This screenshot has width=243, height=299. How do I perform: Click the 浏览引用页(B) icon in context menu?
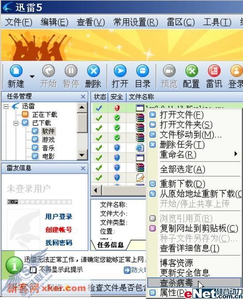pyautogui.click(x=152, y=218)
